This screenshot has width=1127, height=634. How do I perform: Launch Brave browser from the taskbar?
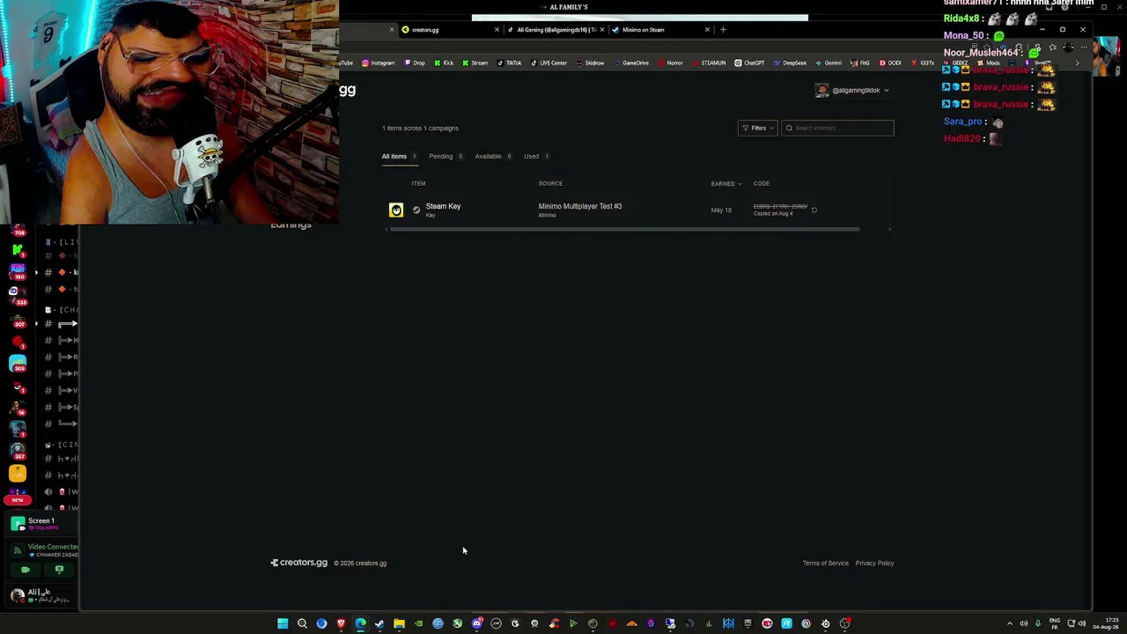click(341, 623)
